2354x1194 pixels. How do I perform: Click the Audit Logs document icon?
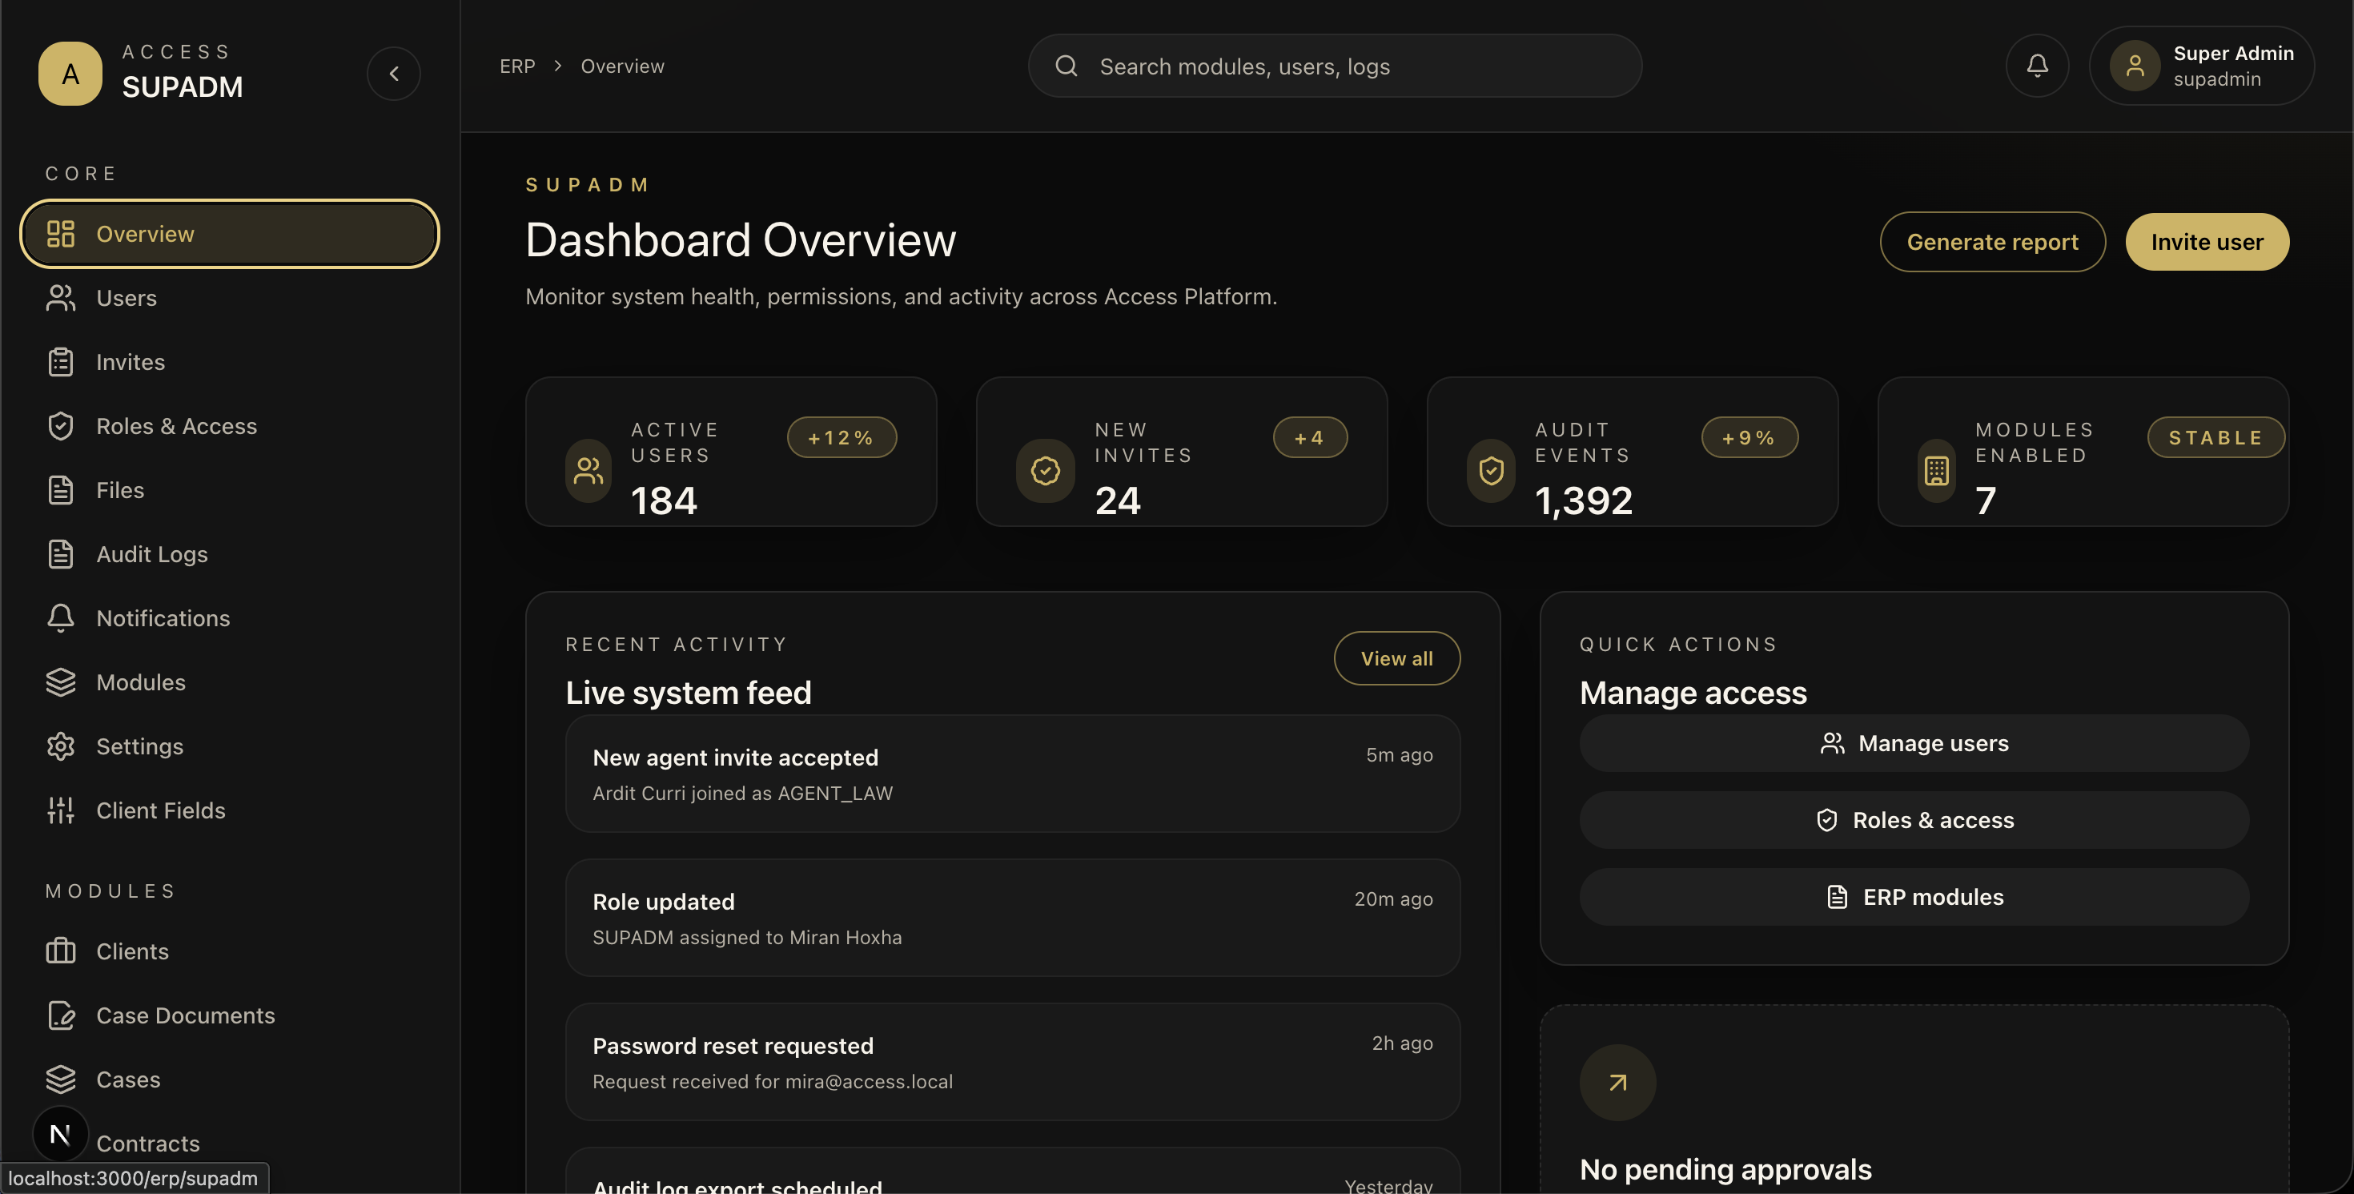coord(60,554)
